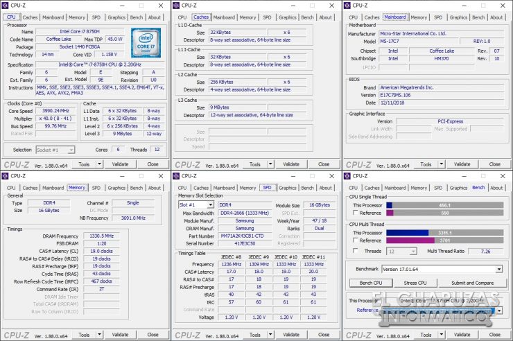Open the Memory tab in the Mainboard window
This screenshot has width=513, height=341.
click(419, 17)
